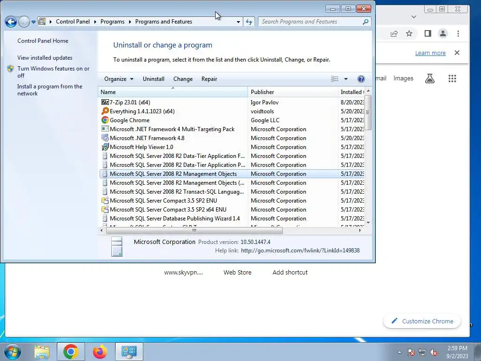Select the Google Chrome program icon

[105, 120]
